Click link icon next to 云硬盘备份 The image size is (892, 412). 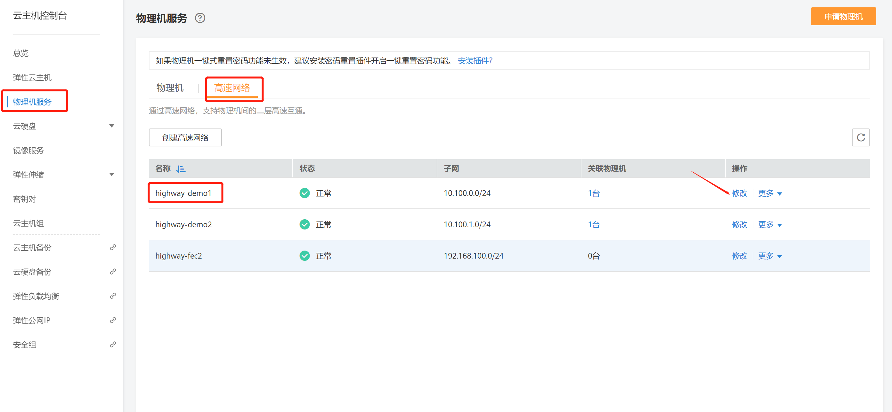[112, 272]
